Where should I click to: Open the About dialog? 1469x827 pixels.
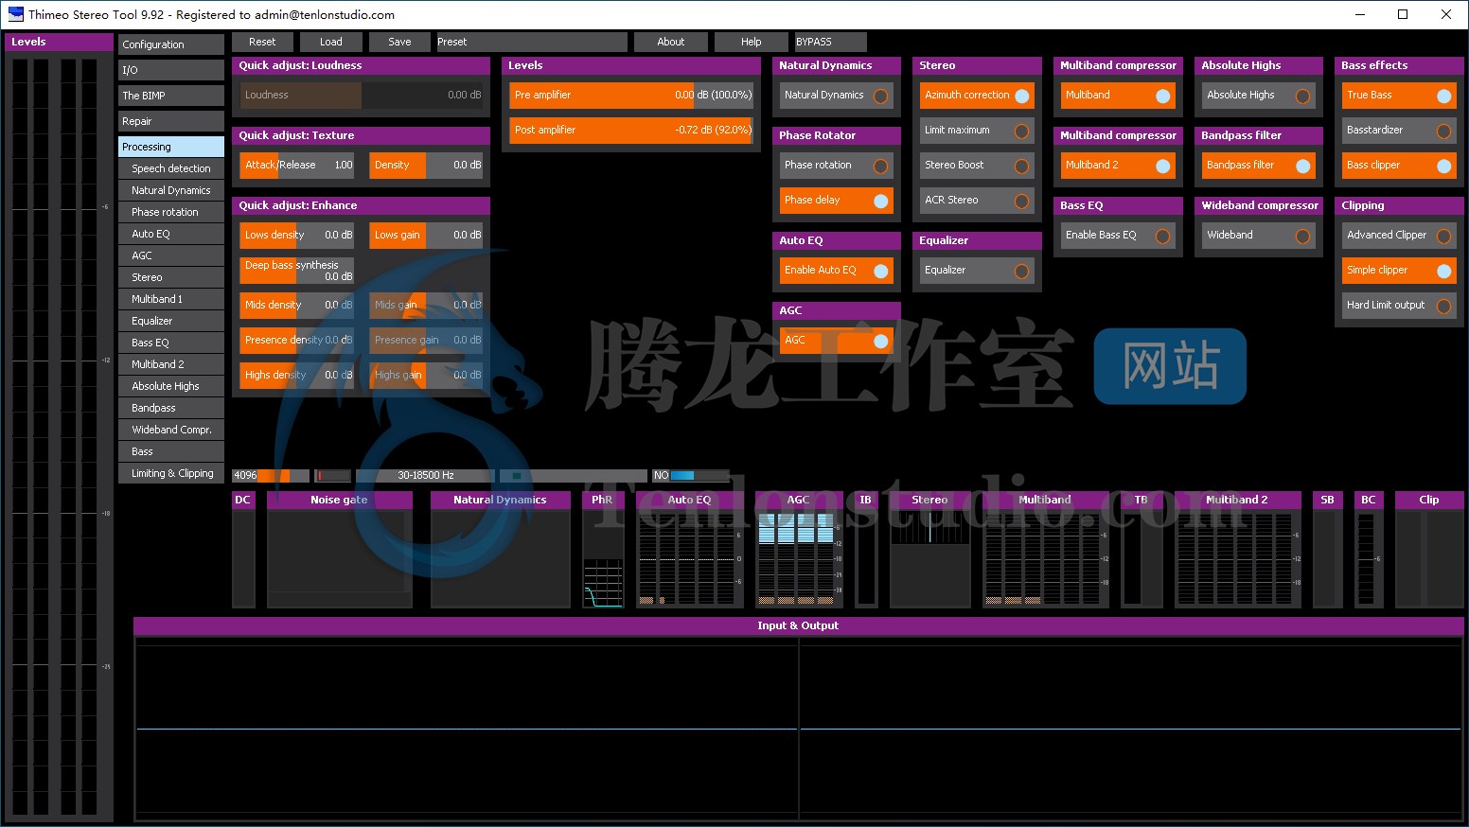pyautogui.click(x=670, y=42)
